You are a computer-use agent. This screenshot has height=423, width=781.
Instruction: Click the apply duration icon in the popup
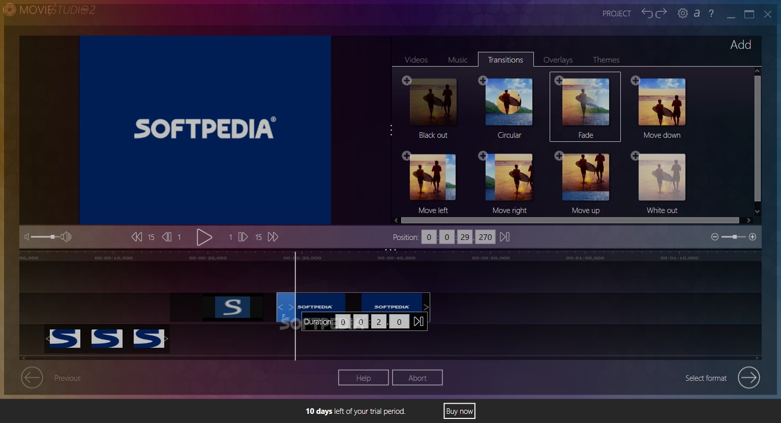pyautogui.click(x=418, y=322)
